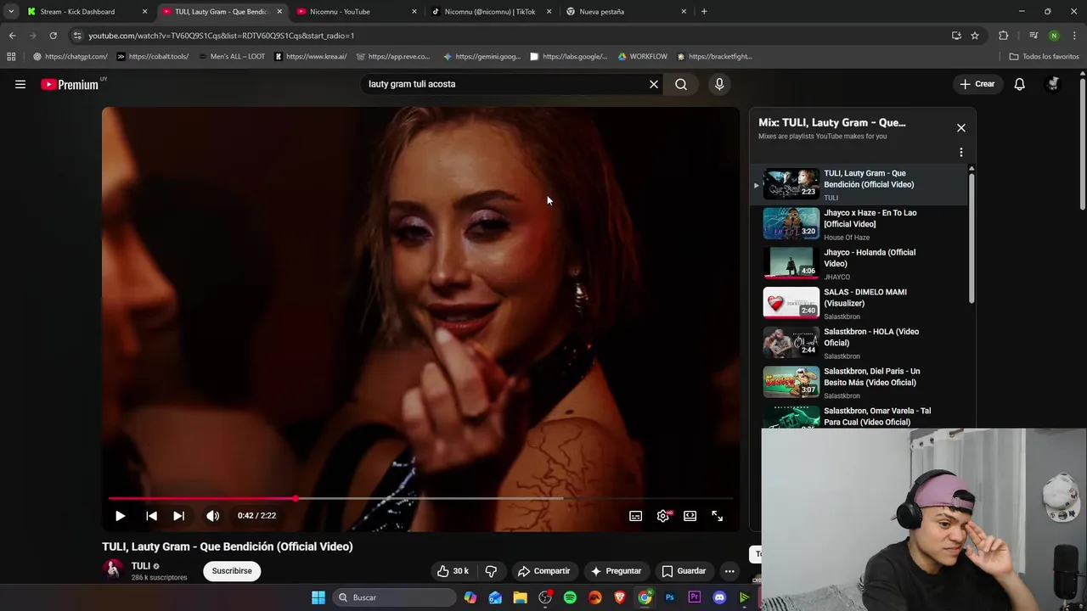Screen dimensions: 1087x611
Task: Open YouTube notifications bell
Action: coord(1020,84)
